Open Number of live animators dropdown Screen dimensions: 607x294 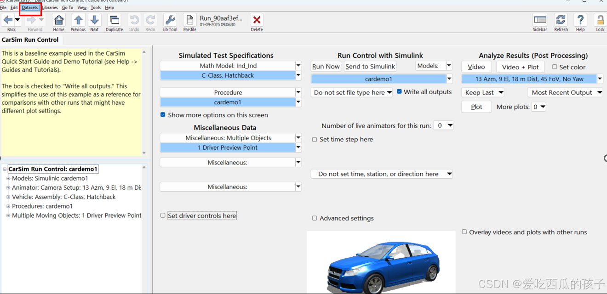(x=443, y=125)
